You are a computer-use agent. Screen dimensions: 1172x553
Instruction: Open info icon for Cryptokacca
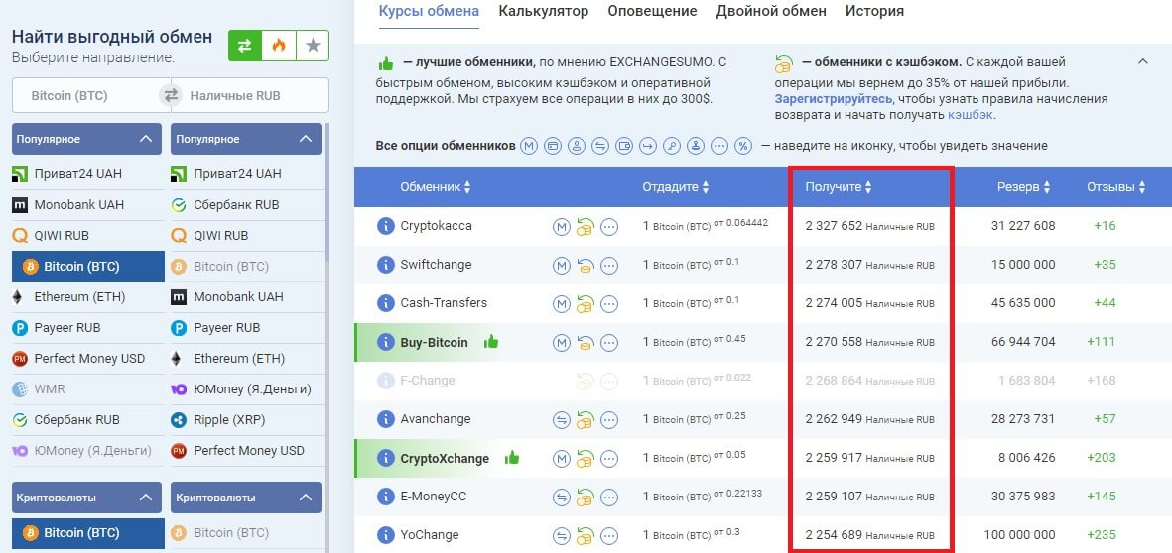tap(386, 226)
